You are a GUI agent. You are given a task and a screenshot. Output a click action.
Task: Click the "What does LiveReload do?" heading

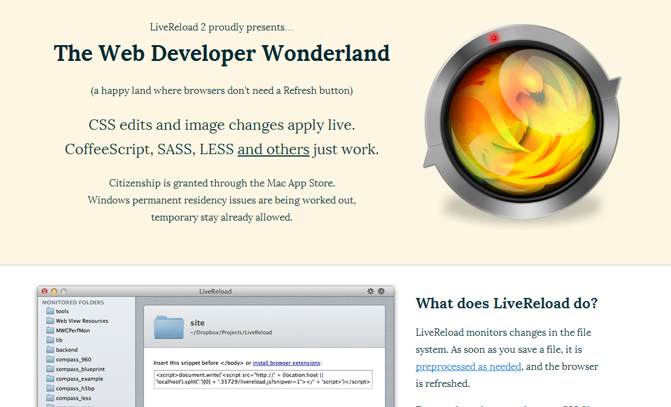tap(506, 303)
